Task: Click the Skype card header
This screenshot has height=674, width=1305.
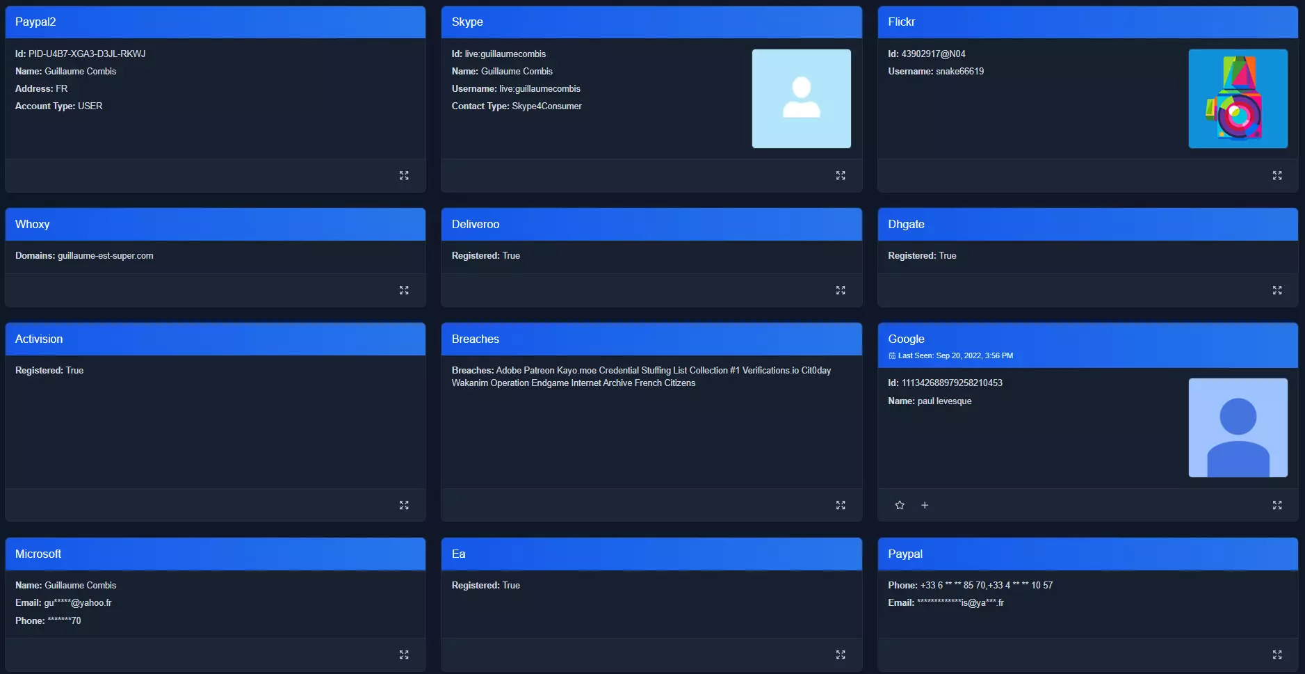Action: 651,22
